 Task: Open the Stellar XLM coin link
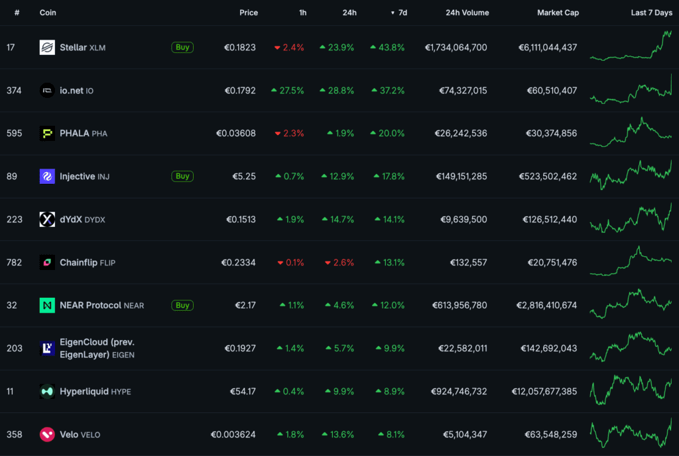click(x=82, y=48)
